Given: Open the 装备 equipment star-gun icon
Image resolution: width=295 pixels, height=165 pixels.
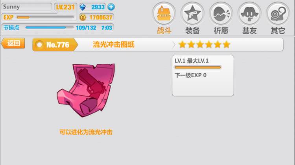Looking at the screenshot, I should [x=192, y=13].
